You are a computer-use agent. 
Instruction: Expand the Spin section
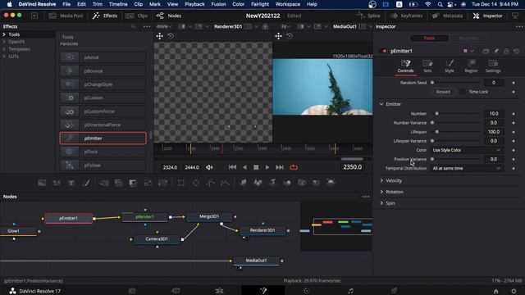381,203
